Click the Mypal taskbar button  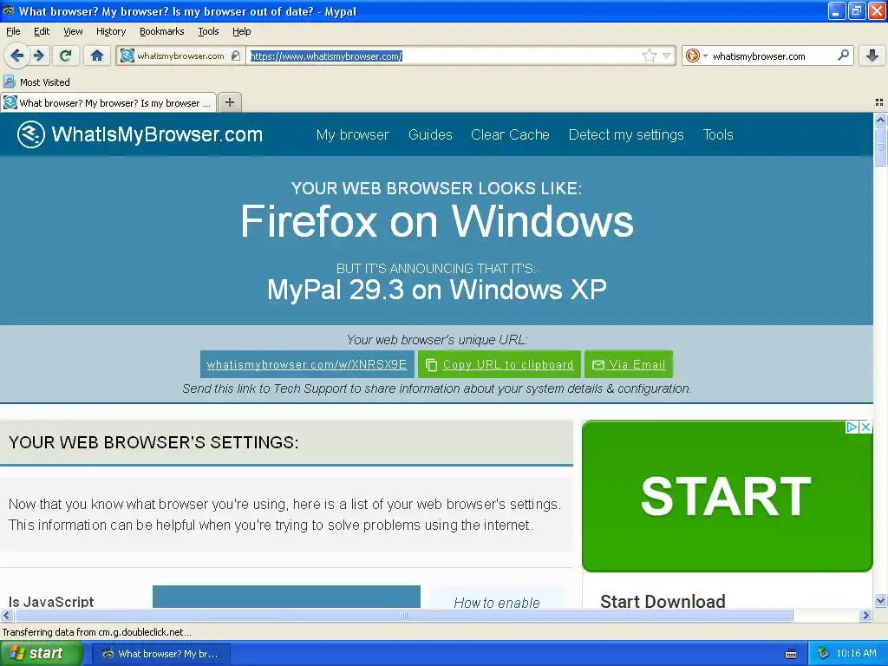coord(160,654)
